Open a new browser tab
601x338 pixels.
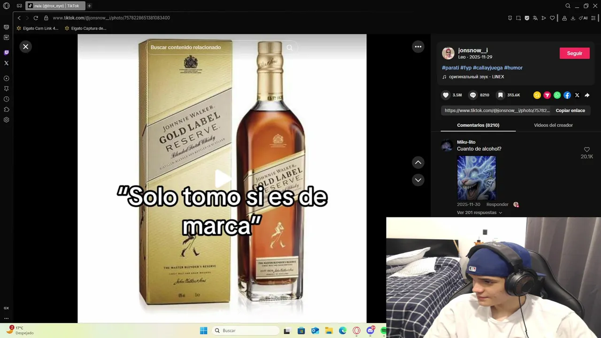(x=89, y=6)
